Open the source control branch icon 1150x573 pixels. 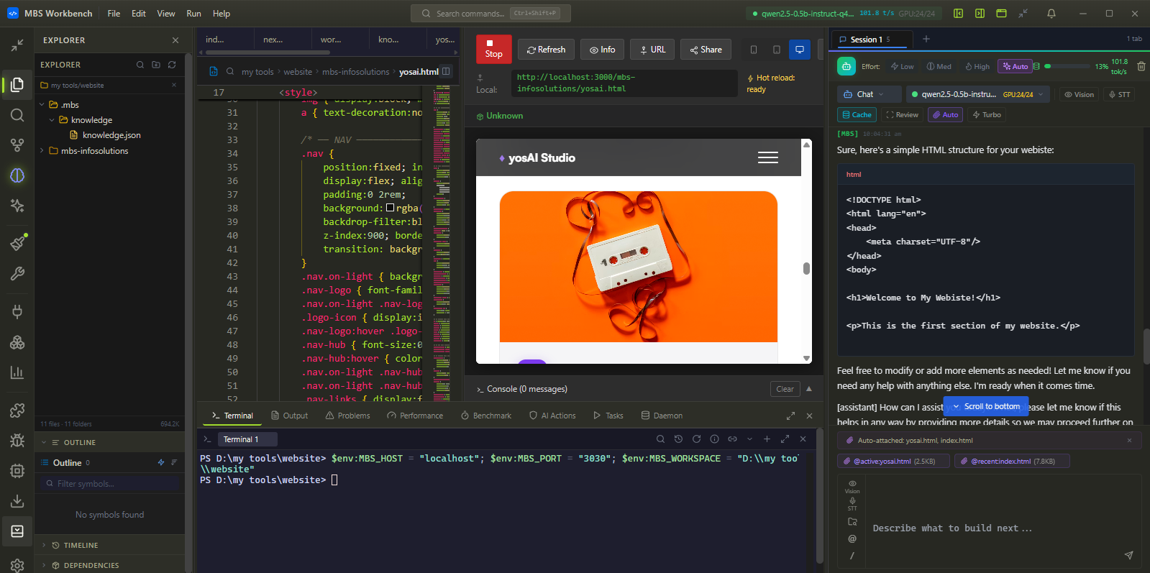pos(17,145)
